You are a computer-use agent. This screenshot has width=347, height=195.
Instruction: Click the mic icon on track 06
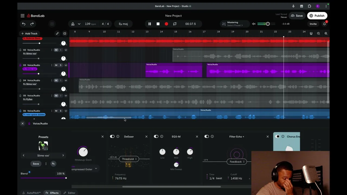coord(20,111)
